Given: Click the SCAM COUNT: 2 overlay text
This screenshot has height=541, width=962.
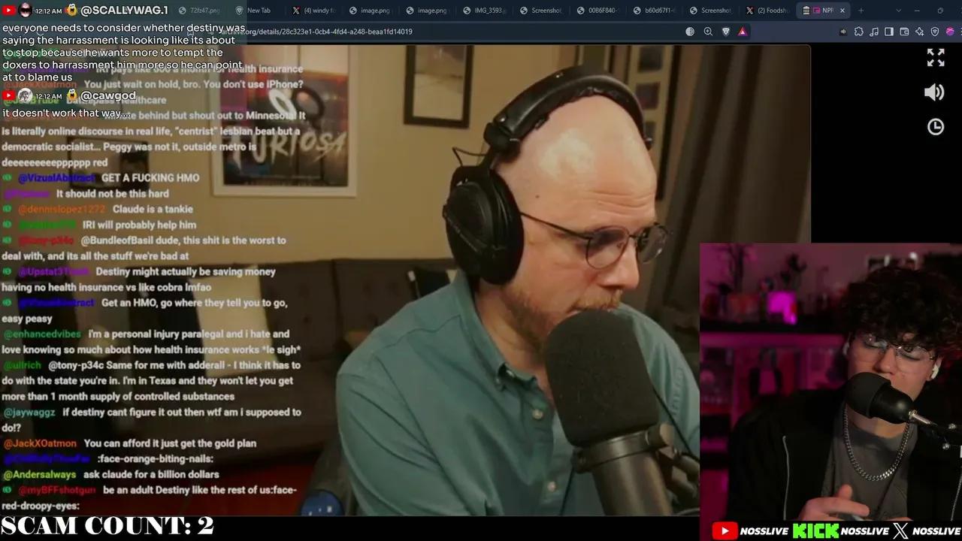Looking at the screenshot, I should click(107, 525).
